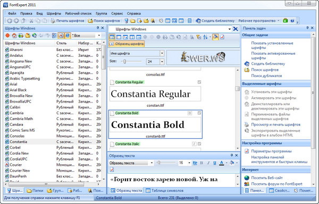The image size is (319, 204).
Task: Switch to Таблица символов tab
Action: pos(165,190)
